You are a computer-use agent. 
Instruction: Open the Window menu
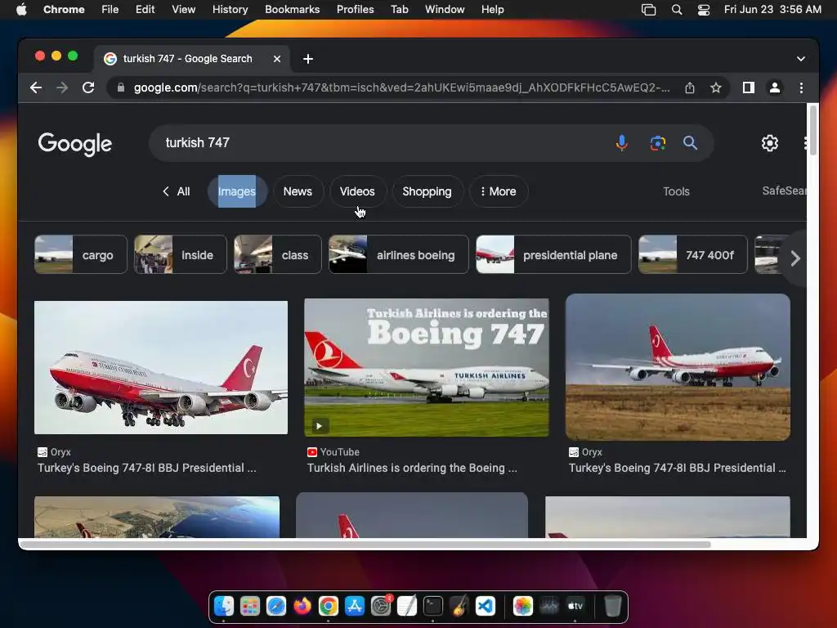point(445,10)
